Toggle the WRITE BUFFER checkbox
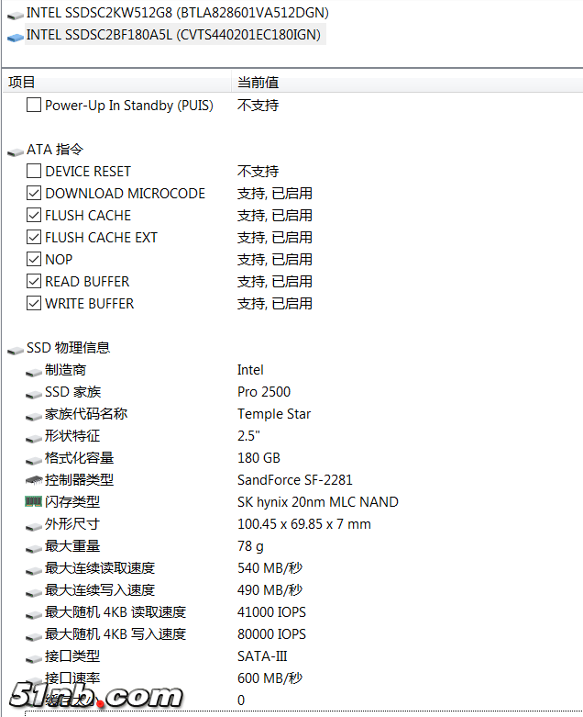This screenshot has width=583, height=717. 34,303
